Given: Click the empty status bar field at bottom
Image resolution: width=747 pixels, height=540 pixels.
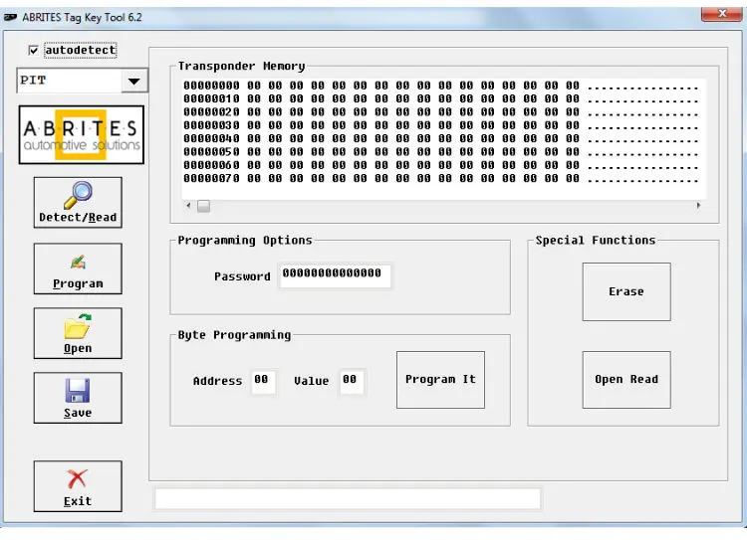Looking at the screenshot, I should [x=348, y=498].
